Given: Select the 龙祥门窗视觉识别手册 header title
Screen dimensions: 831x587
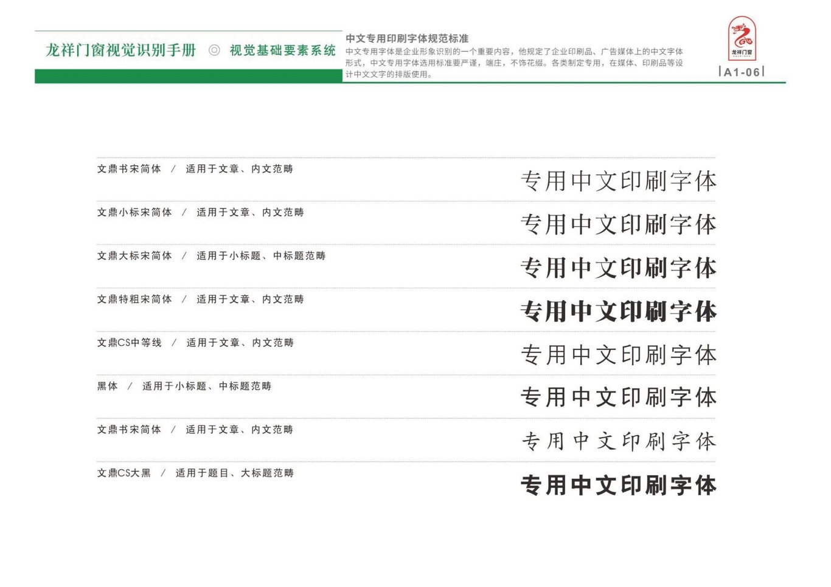Looking at the screenshot, I should click(121, 50).
